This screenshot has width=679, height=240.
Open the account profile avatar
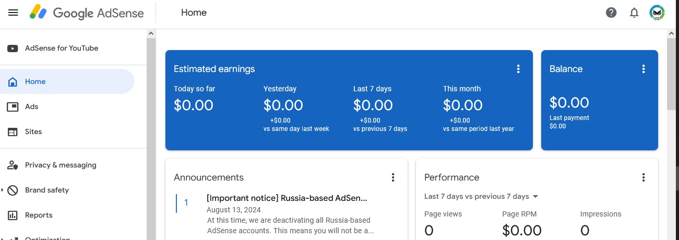point(657,13)
